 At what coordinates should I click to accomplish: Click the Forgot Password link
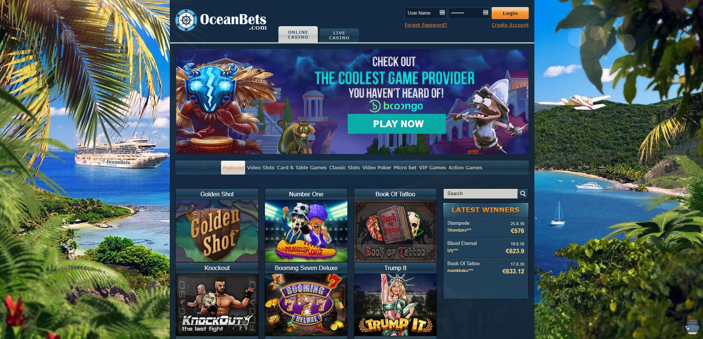click(x=426, y=25)
